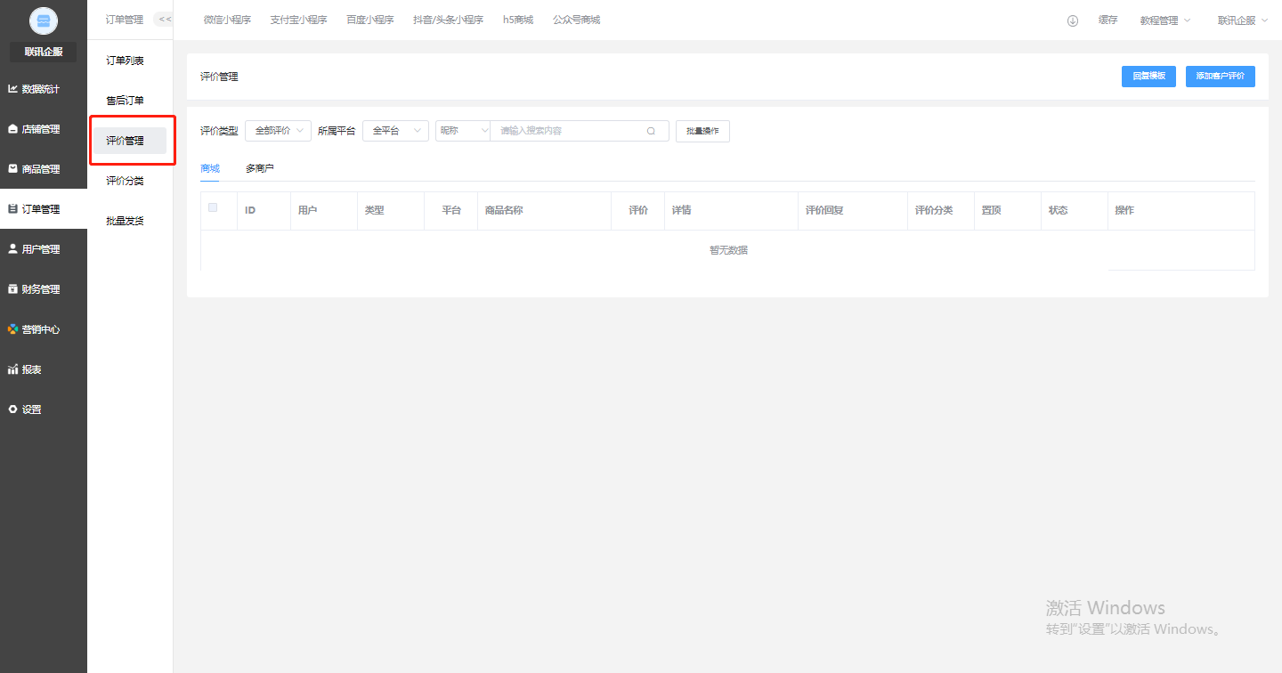Screen dimensions: 1282x673
Task: Expand the 教程管理 dropdown
Action: point(1165,20)
